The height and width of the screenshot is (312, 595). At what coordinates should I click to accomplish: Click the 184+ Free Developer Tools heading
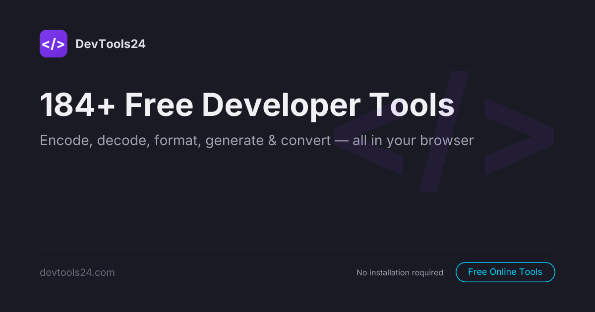pos(247,105)
